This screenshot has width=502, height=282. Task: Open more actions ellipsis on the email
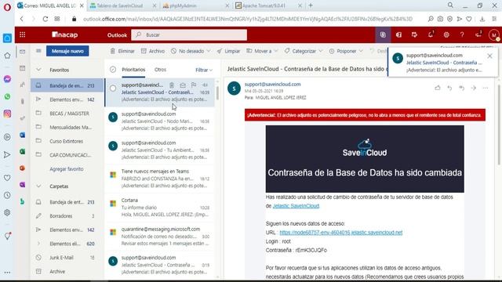coord(486,88)
